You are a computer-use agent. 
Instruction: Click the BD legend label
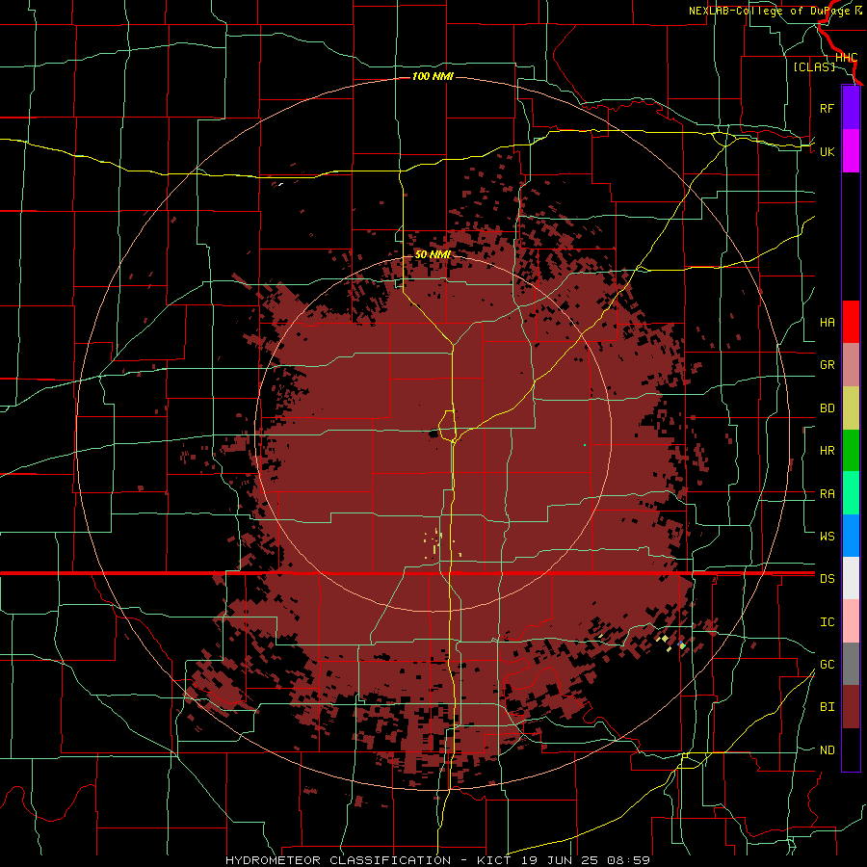click(827, 408)
